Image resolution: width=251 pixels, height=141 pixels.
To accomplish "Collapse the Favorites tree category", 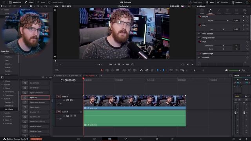I will pyautogui.click(x=2, y=113).
